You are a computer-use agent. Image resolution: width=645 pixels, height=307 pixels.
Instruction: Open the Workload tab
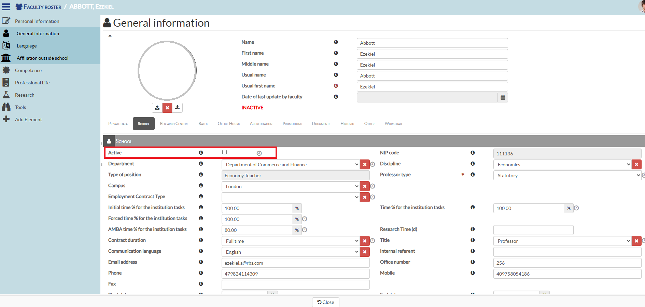393,124
